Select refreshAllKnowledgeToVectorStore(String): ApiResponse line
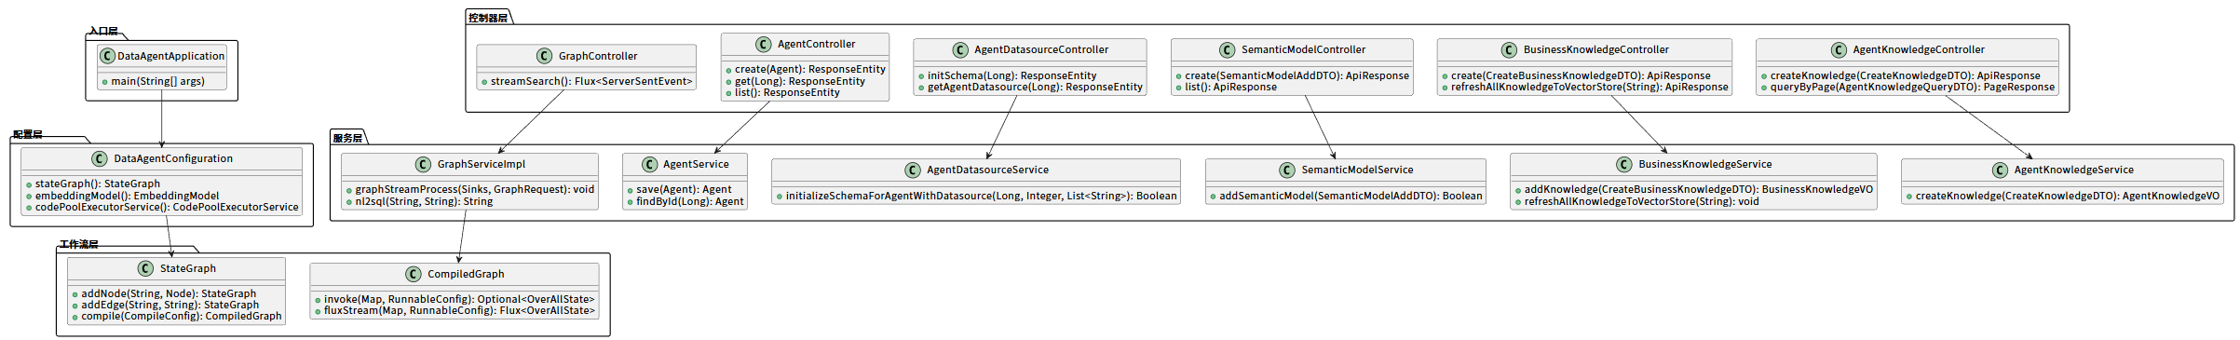The height and width of the screenshot is (340, 2240). click(x=1589, y=88)
